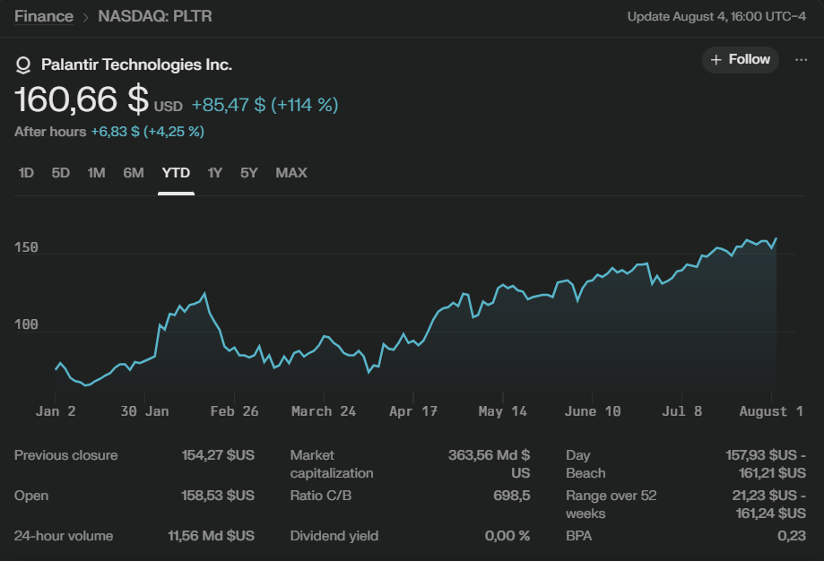Select the YTD range tab
This screenshot has height=561, width=824.
pyautogui.click(x=176, y=172)
